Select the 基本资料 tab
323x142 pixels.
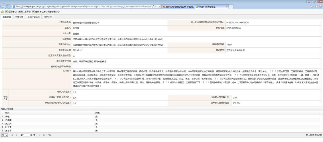[x=7, y=17]
